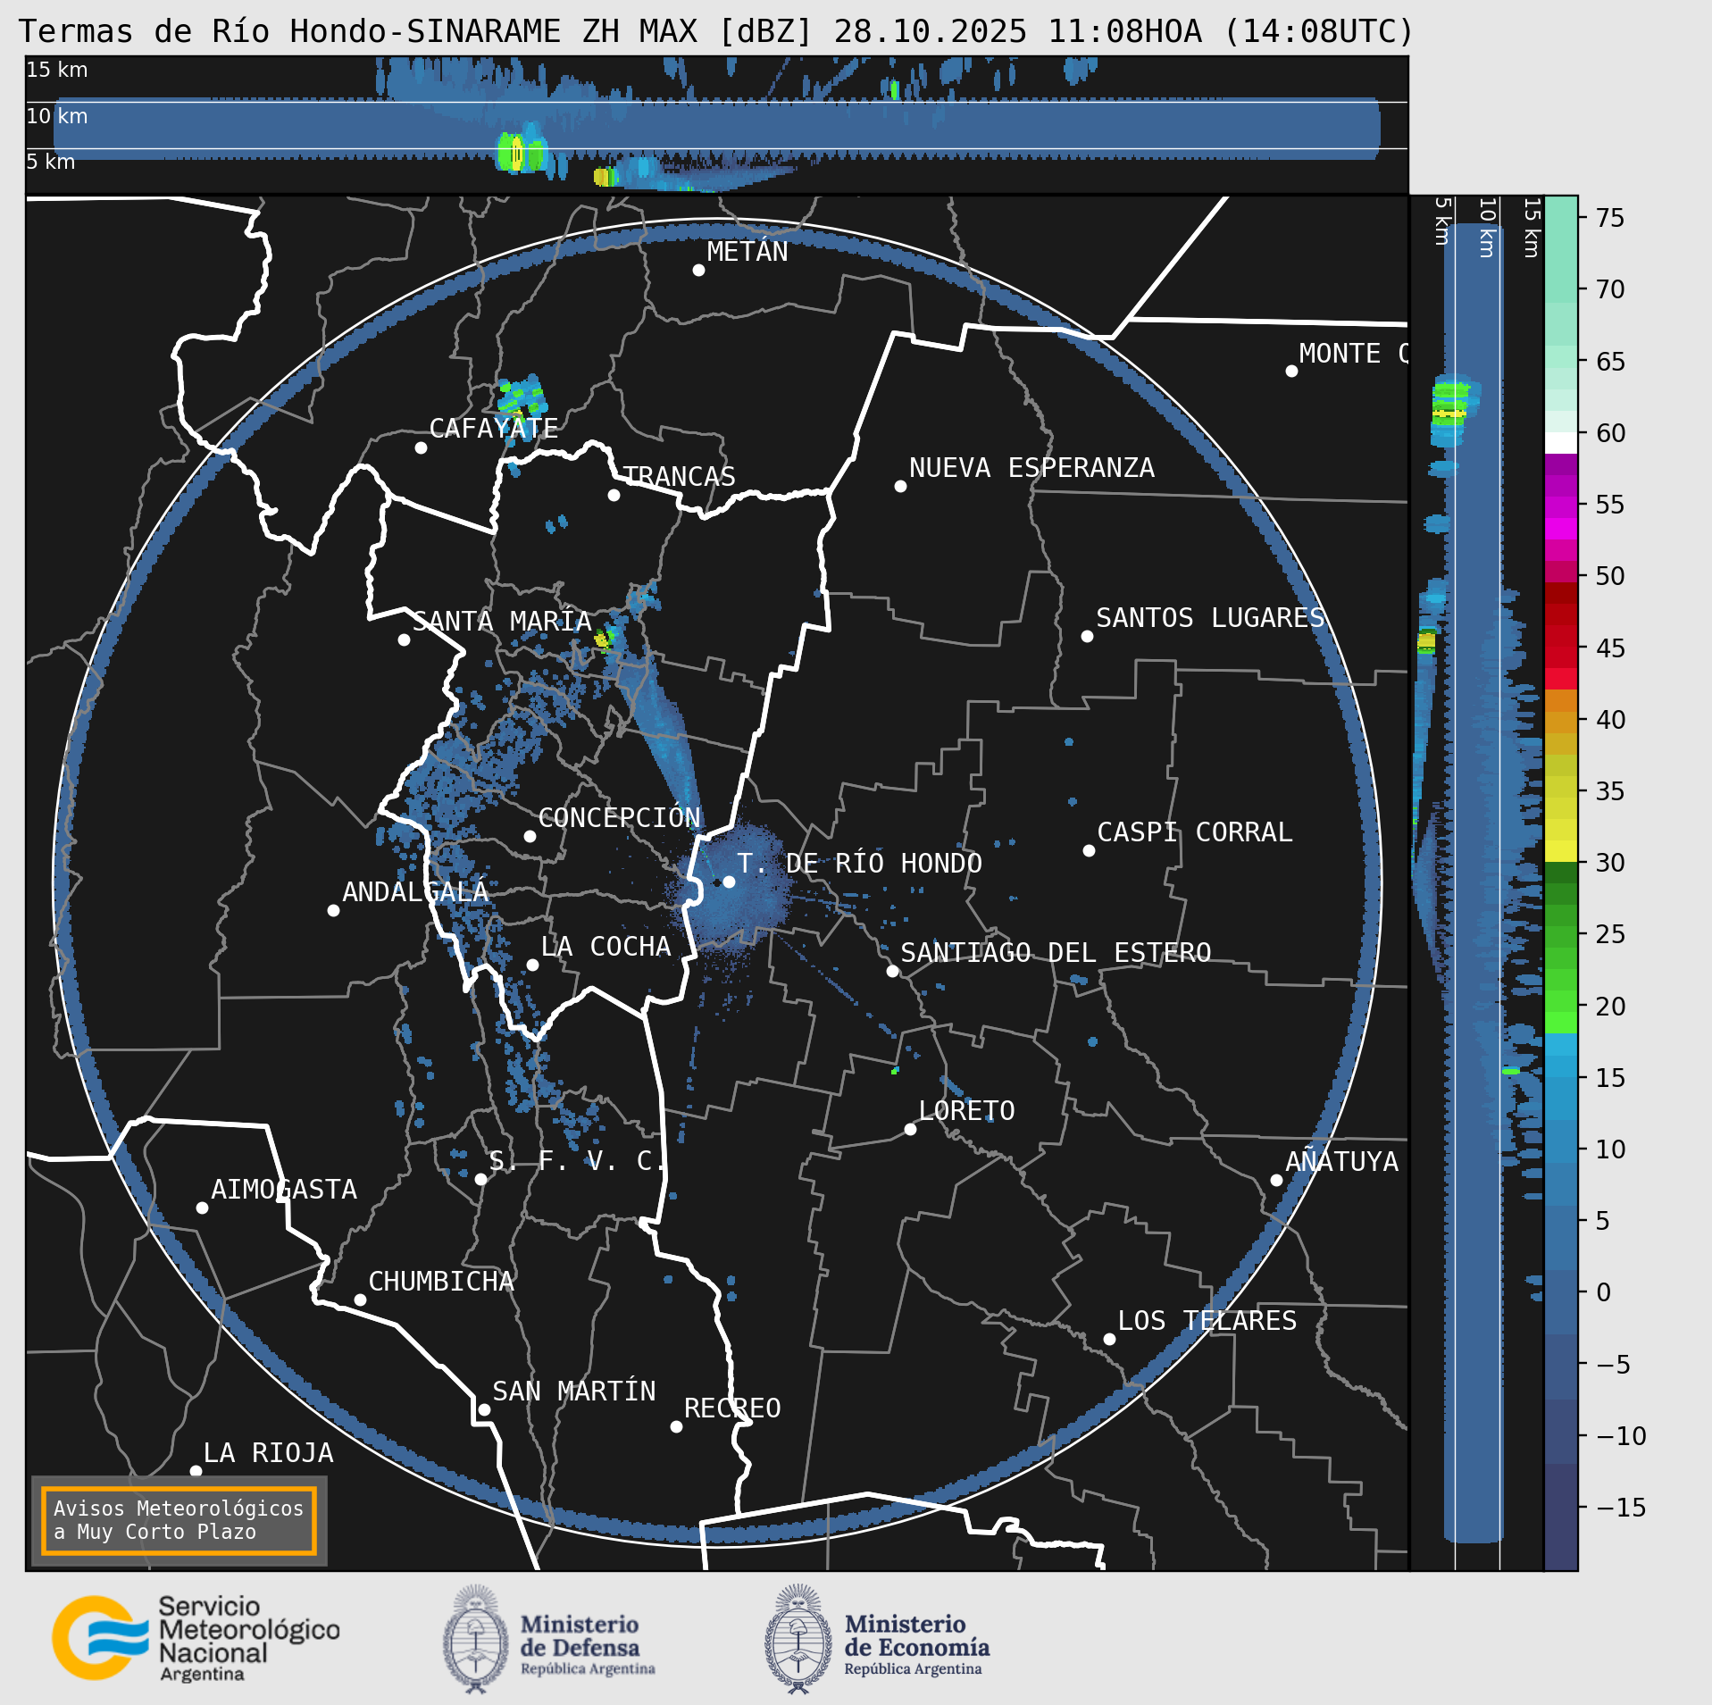Click the yellow echo cell near Santa María

pos(604,638)
